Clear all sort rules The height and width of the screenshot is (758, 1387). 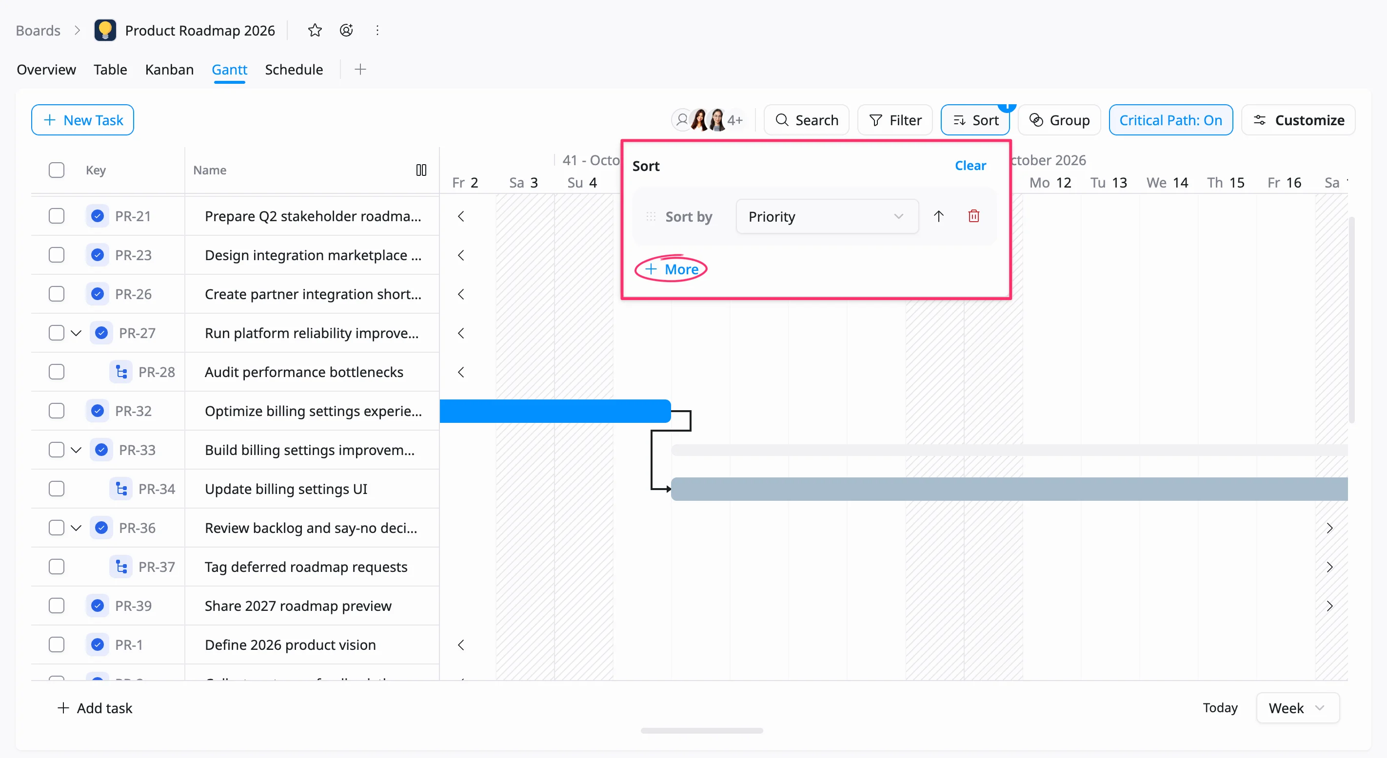click(970, 166)
